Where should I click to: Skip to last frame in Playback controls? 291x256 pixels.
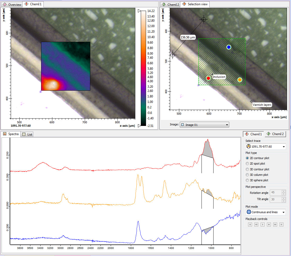point(281,224)
